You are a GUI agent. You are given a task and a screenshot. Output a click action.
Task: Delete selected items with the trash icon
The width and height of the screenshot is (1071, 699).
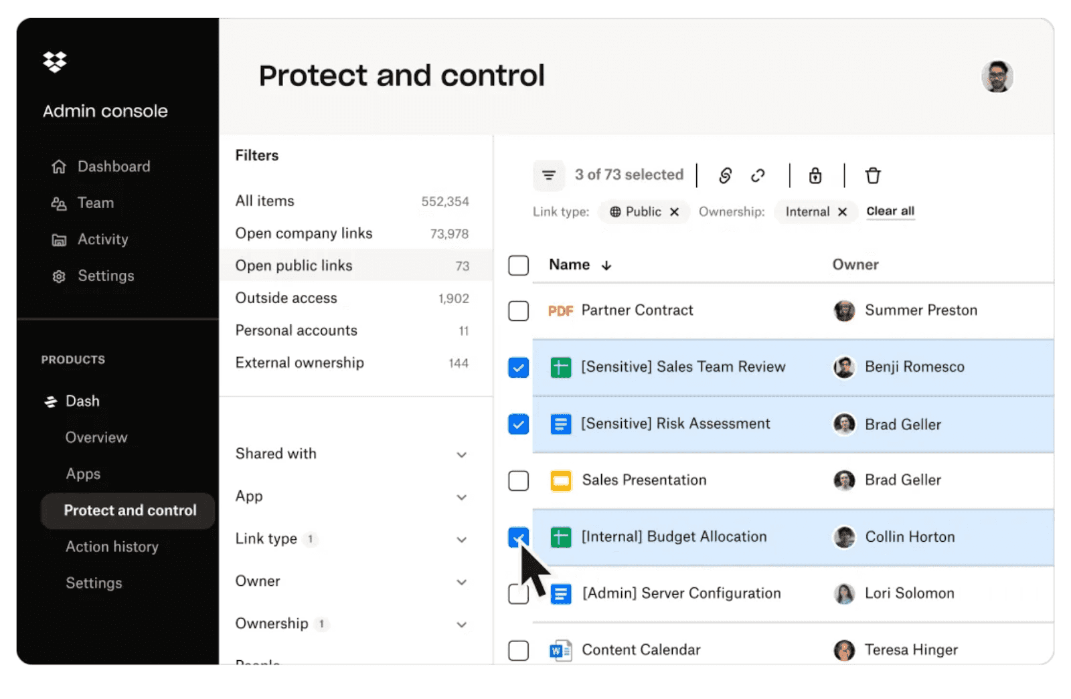coord(873,175)
